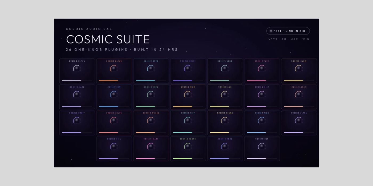Screen dimensions: 373x186
Task: Select the Cosmic Nova knob
Action: tap(299, 95)
